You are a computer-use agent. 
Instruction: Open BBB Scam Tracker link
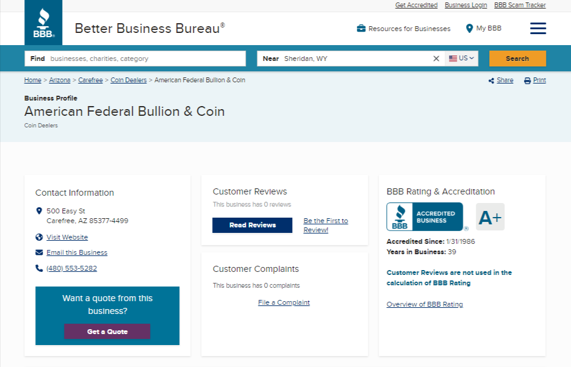520,5
